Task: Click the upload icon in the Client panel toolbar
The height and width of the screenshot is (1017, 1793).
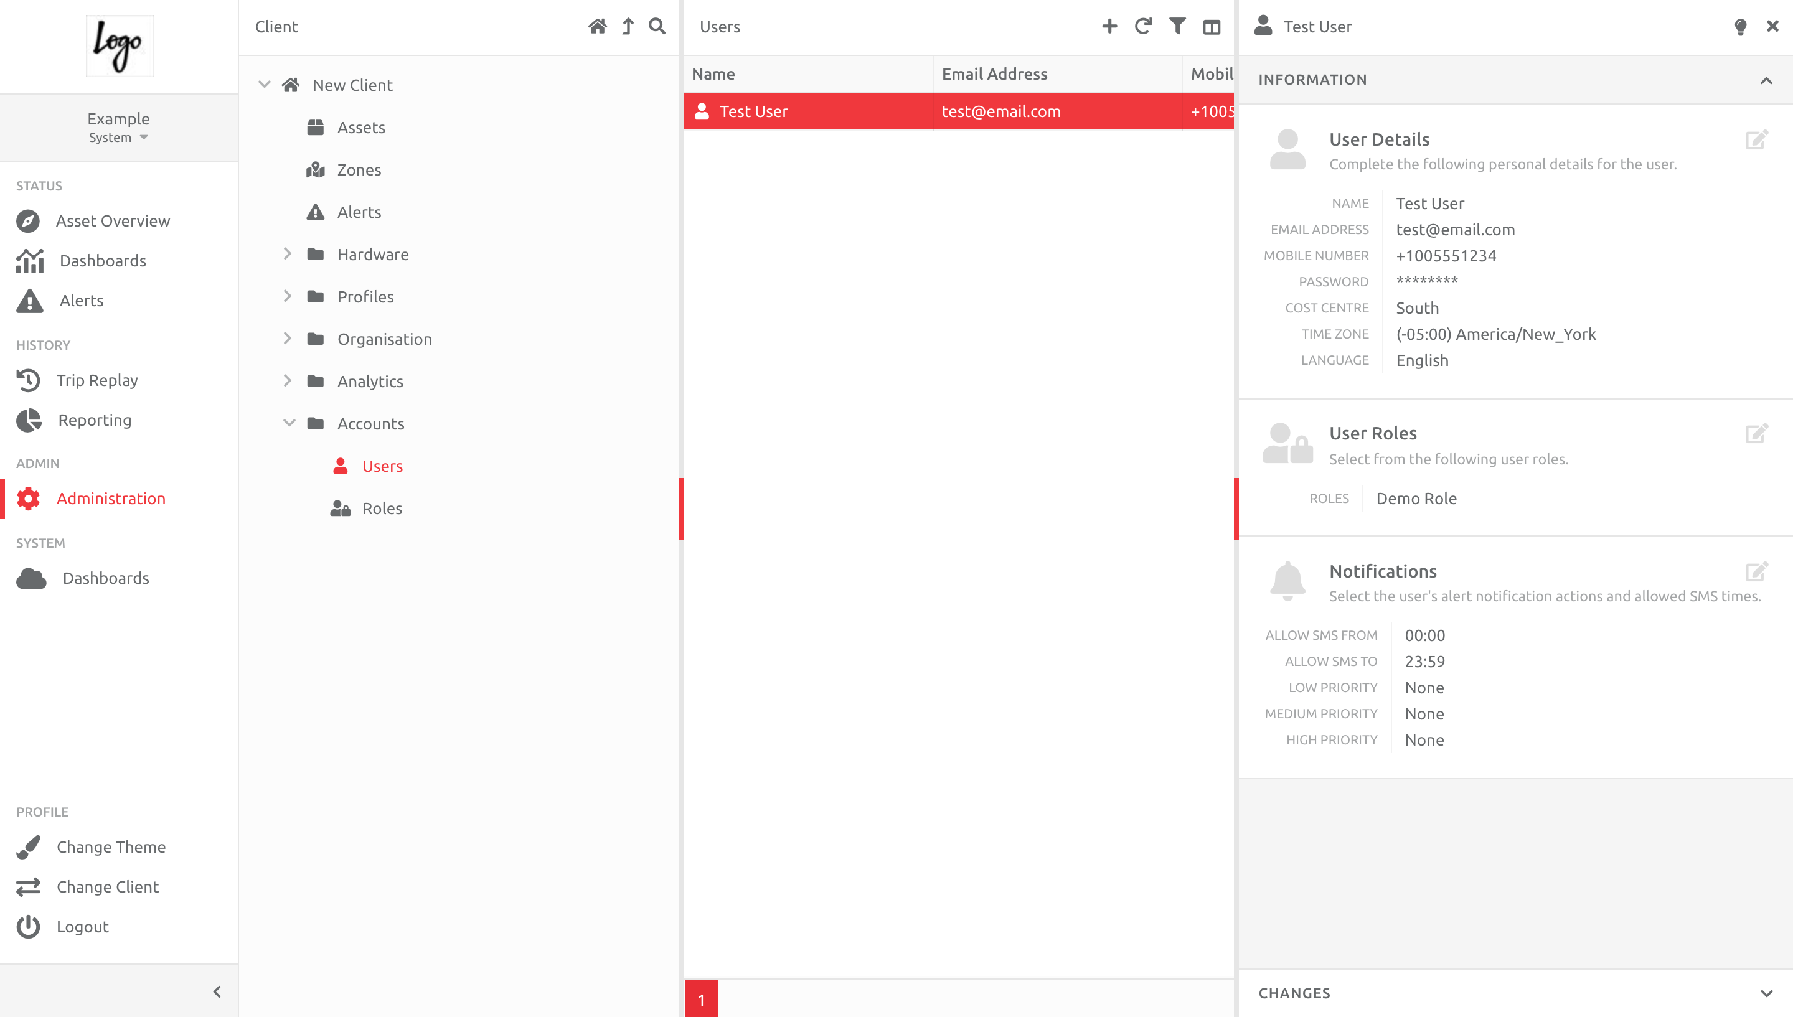Action: pyautogui.click(x=627, y=26)
